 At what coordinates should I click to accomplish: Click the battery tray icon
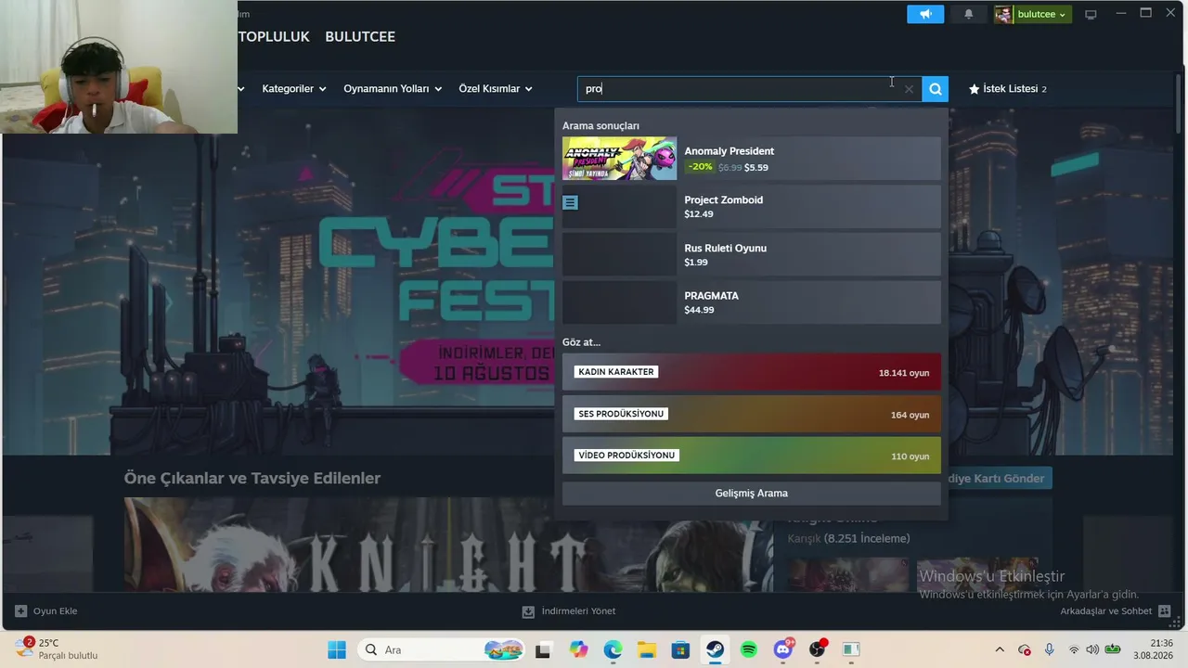(x=1112, y=649)
